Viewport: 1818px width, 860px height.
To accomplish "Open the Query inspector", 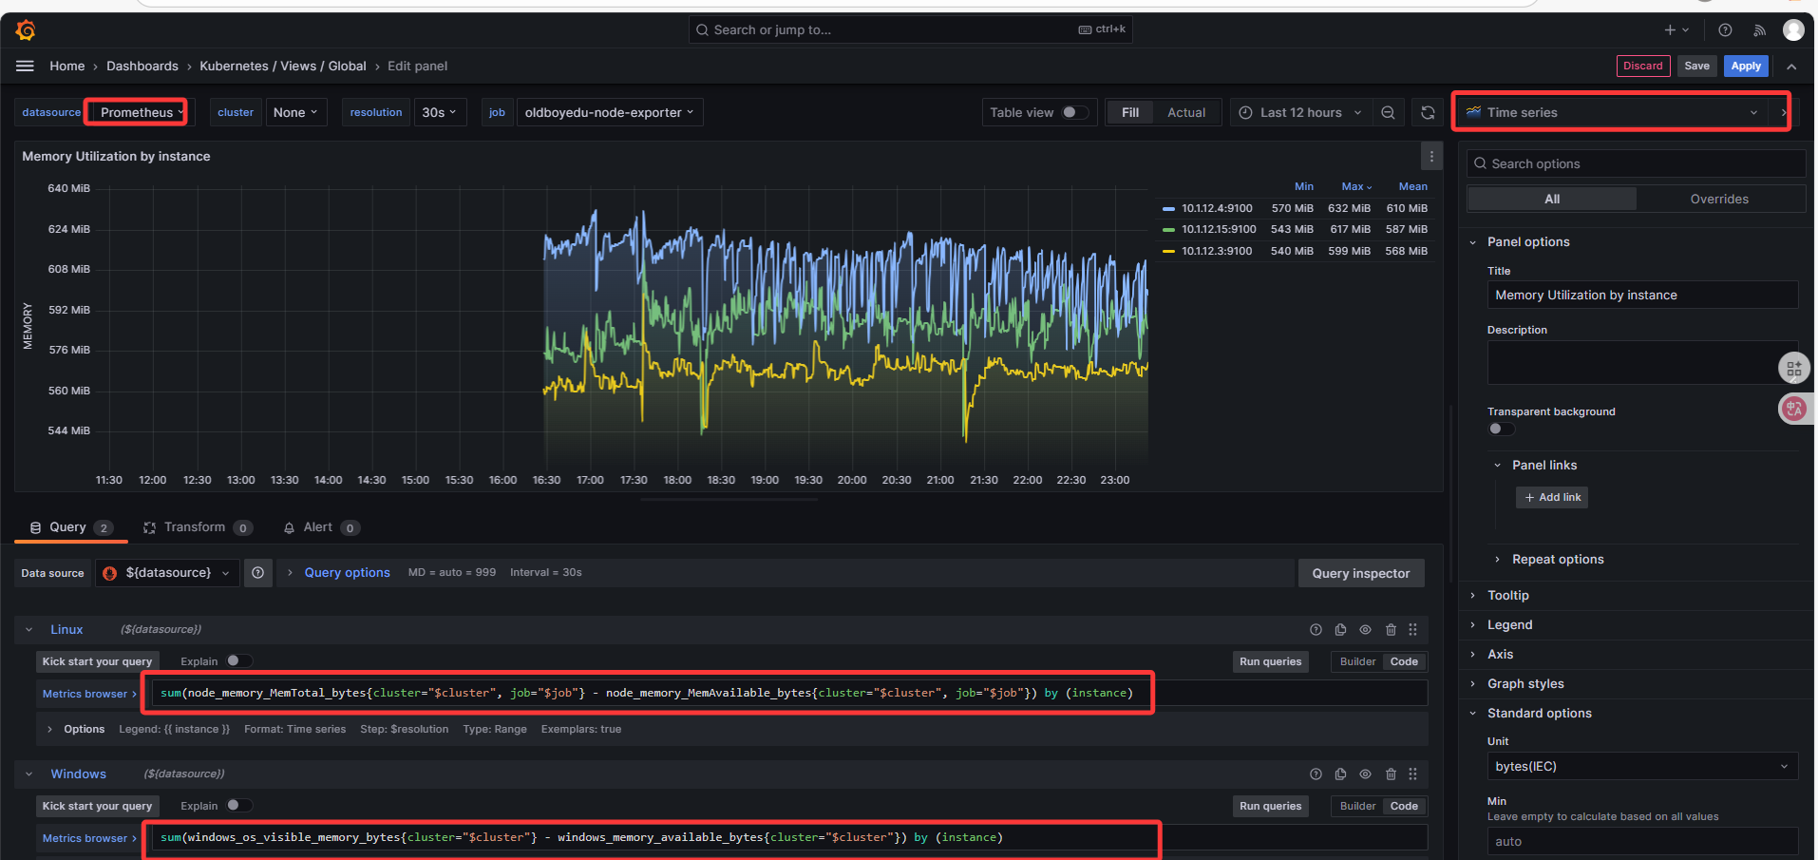I will [x=1360, y=573].
